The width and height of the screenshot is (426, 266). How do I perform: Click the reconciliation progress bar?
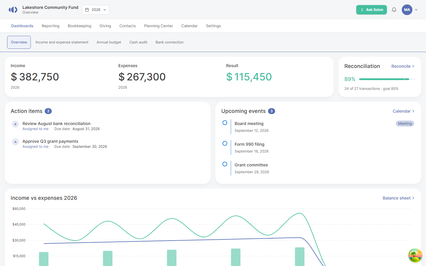click(x=387, y=79)
